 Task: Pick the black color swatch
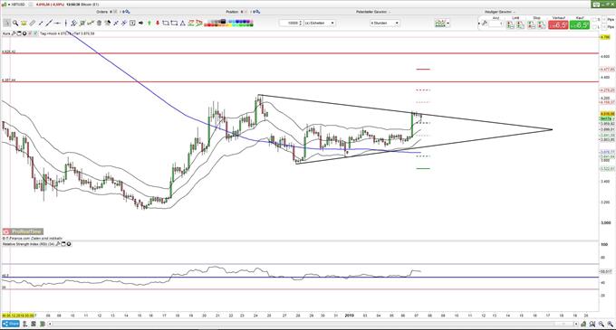(223, 21)
